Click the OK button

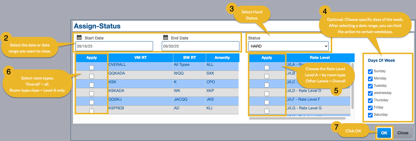tap(384, 133)
